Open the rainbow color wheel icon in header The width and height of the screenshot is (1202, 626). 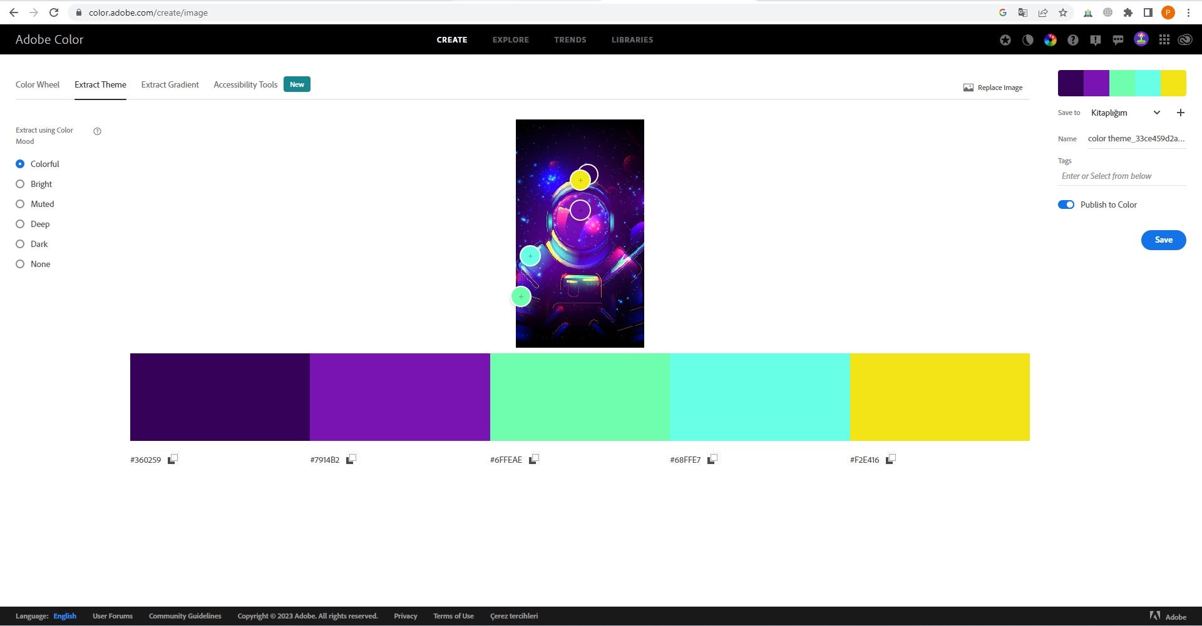(x=1050, y=40)
